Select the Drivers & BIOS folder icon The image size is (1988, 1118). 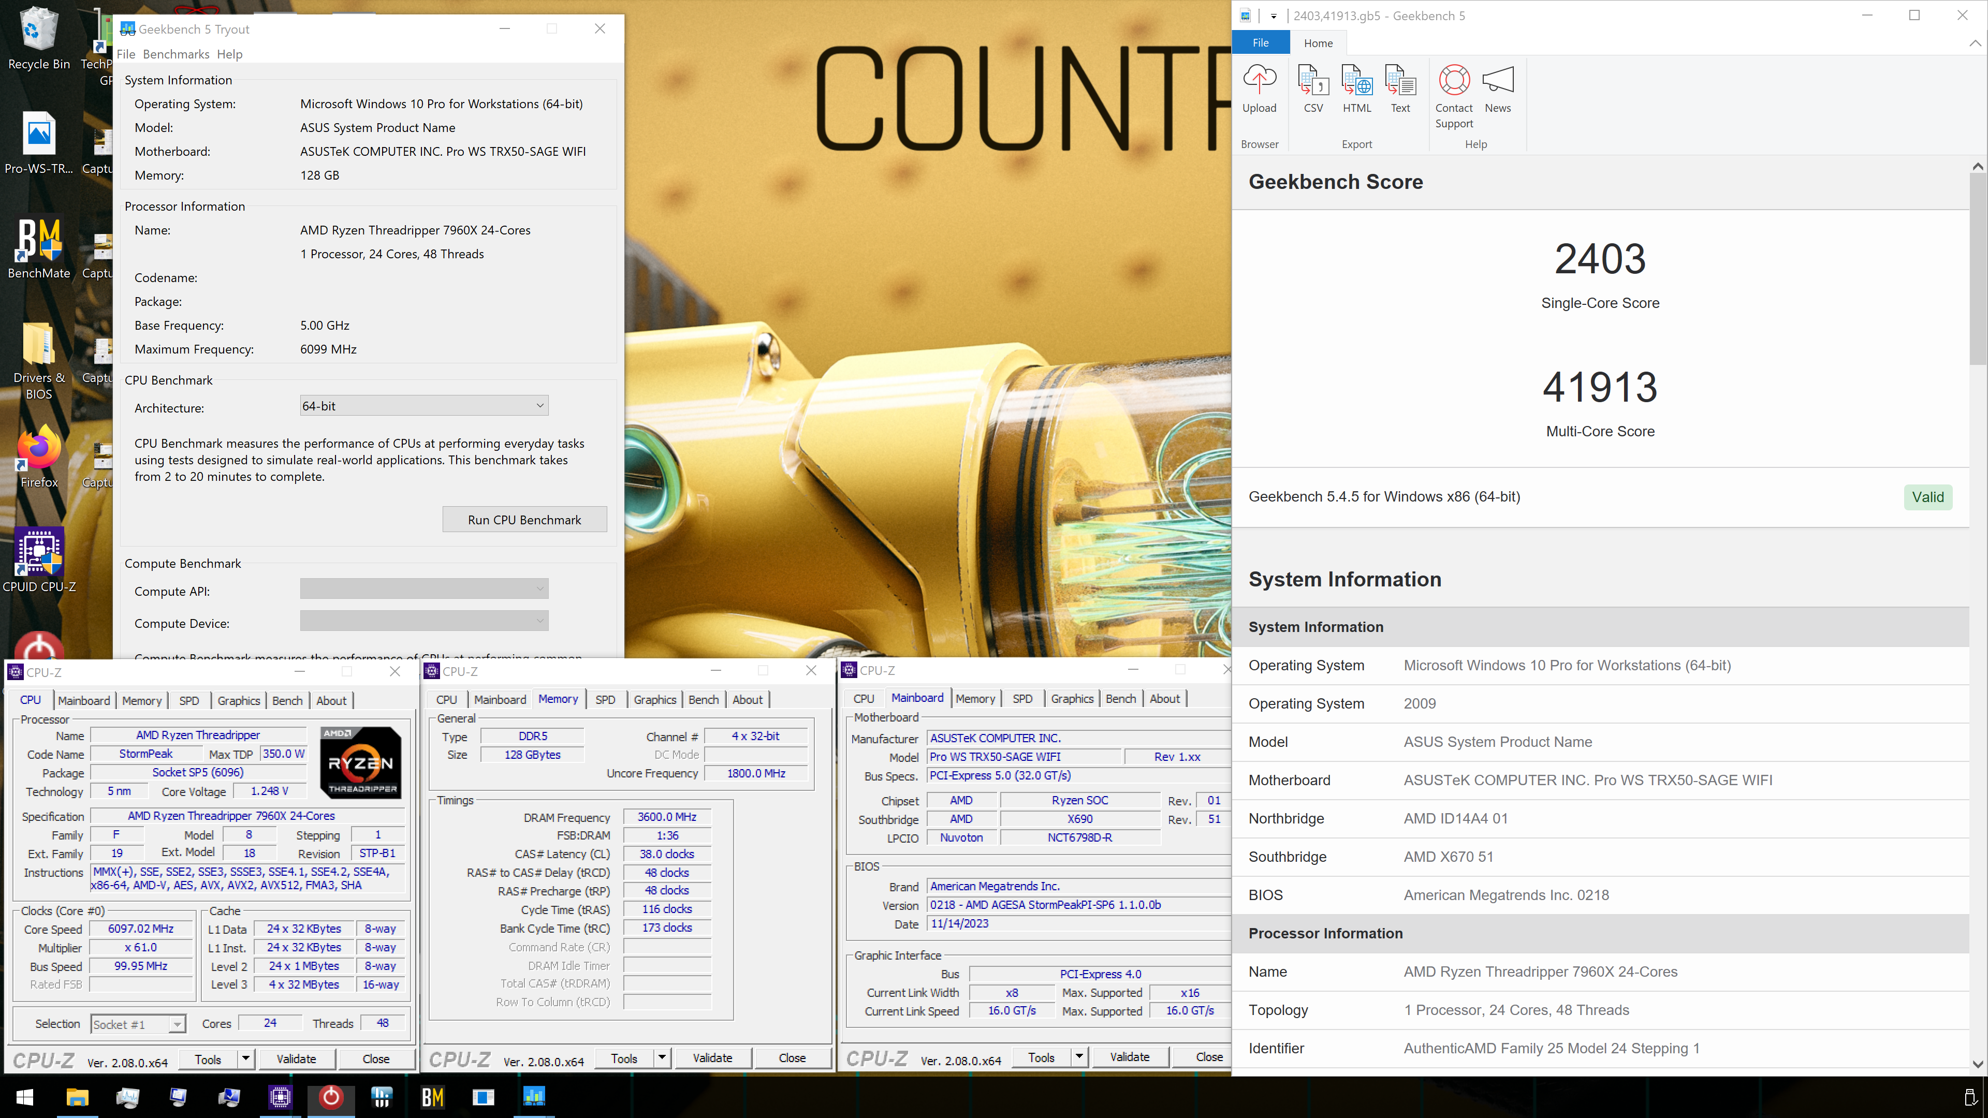pyautogui.click(x=39, y=361)
